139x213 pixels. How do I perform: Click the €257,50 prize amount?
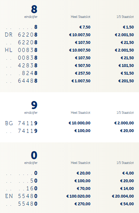[83, 73]
